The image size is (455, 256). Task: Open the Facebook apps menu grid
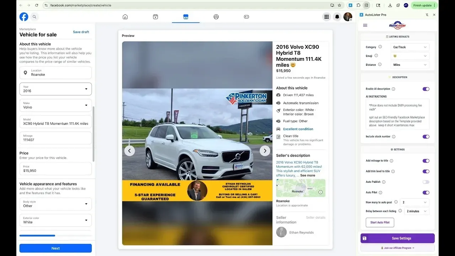(326, 16)
